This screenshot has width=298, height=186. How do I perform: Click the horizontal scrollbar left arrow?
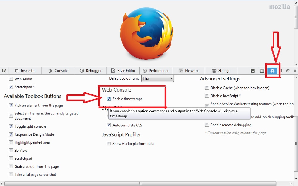point(2,184)
